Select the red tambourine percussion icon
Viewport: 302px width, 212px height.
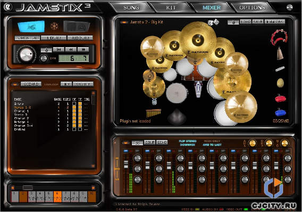[x=280, y=37]
